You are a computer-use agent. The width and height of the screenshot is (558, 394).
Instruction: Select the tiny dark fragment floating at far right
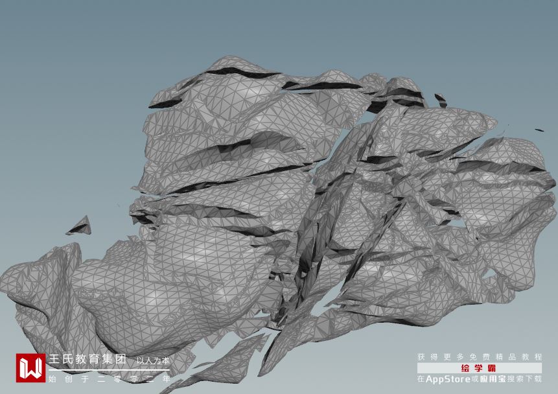tap(539, 130)
